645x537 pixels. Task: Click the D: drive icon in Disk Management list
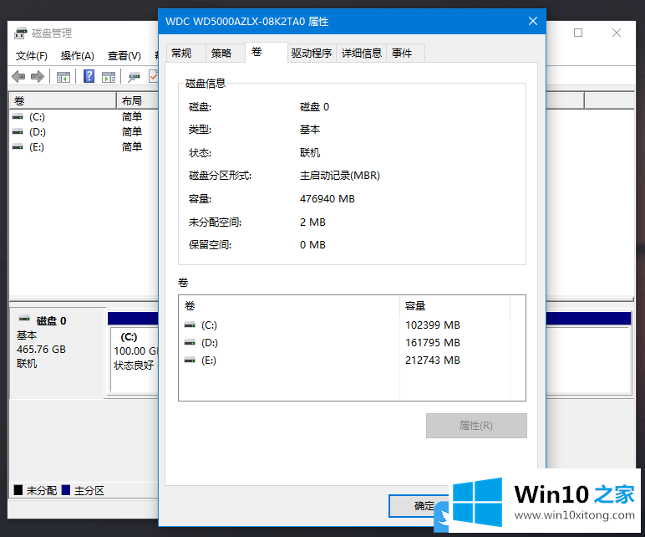[x=18, y=132]
